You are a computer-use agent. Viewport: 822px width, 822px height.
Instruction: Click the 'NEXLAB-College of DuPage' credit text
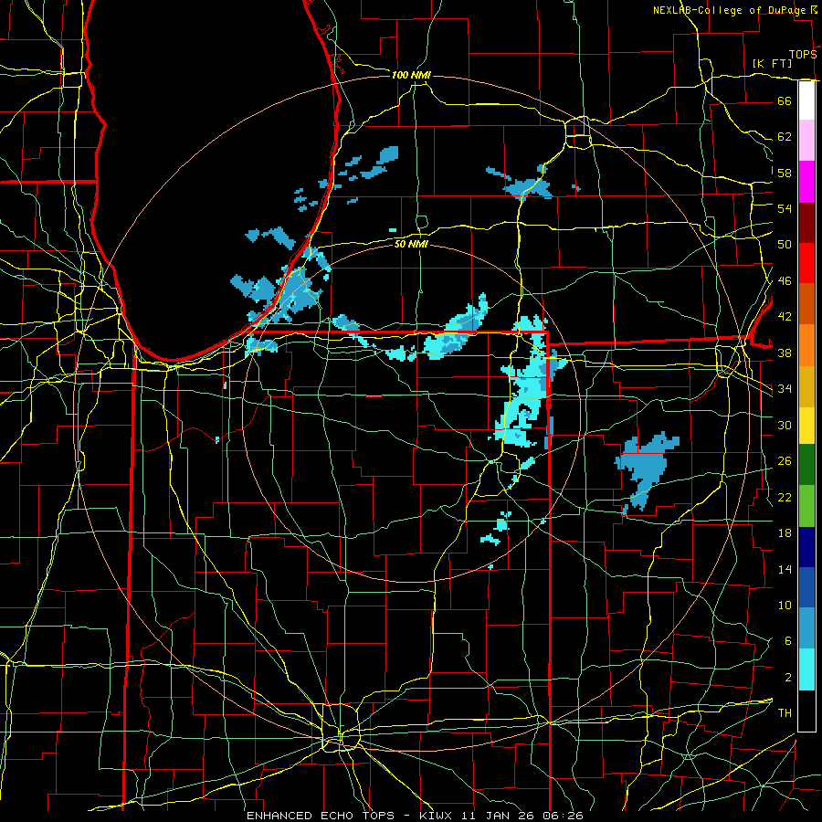[x=729, y=10]
